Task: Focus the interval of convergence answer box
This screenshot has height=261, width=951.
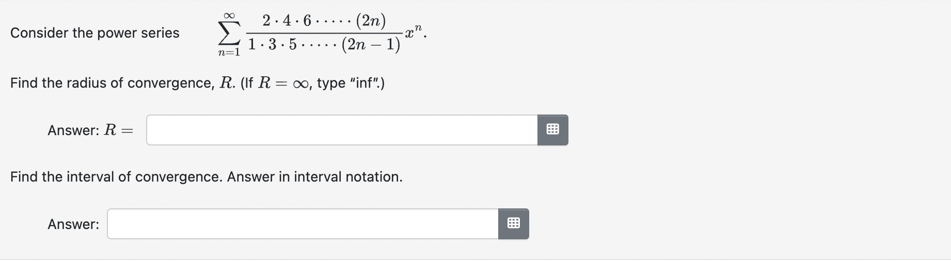Action: click(x=303, y=224)
